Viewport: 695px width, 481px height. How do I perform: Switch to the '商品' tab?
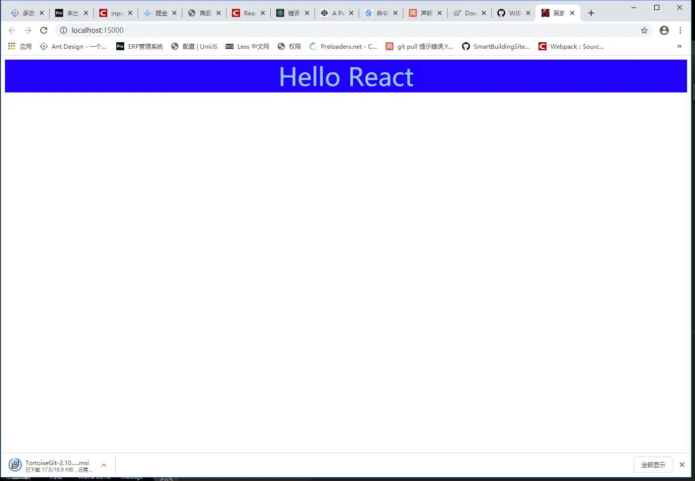click(x=204, y=13)
